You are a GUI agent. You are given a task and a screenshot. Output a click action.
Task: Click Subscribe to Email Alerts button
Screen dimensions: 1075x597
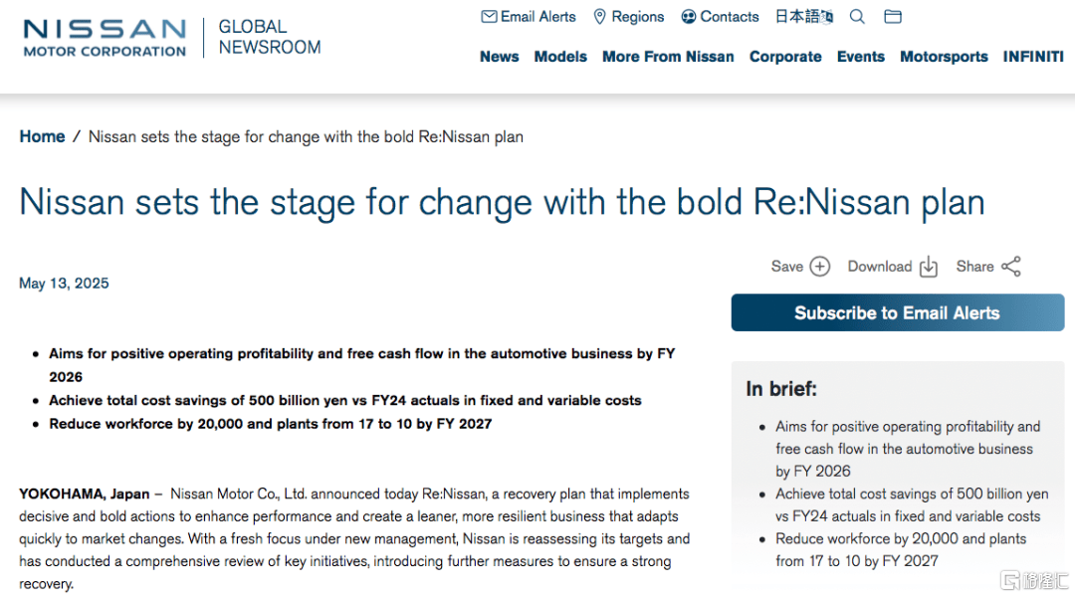tap(898, 312)
